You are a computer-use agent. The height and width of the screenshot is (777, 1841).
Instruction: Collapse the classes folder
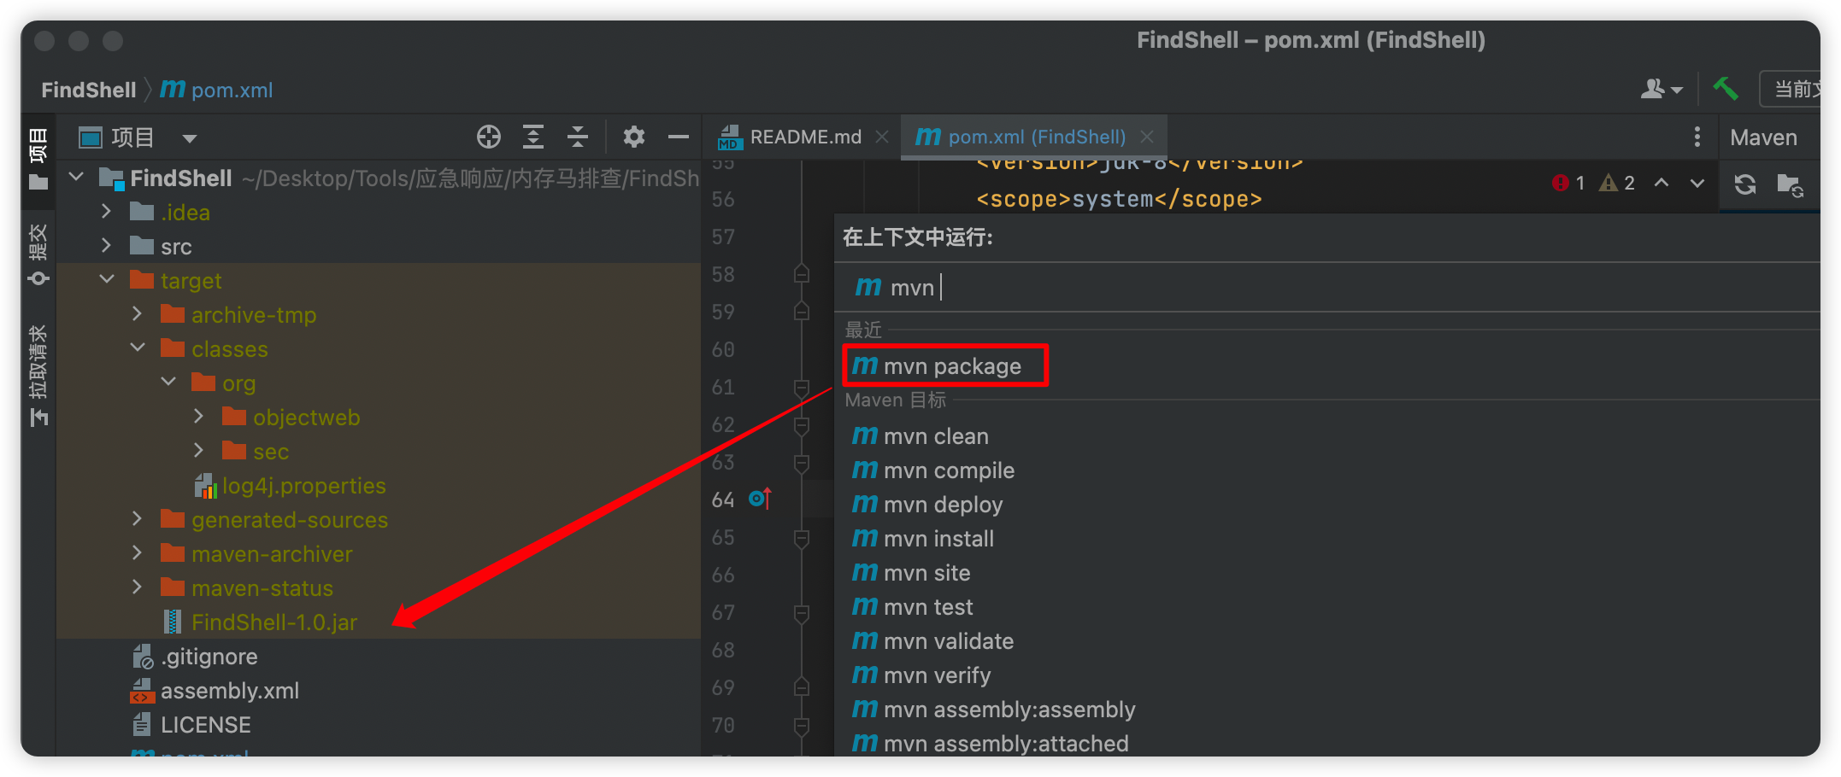click(138, 348)
